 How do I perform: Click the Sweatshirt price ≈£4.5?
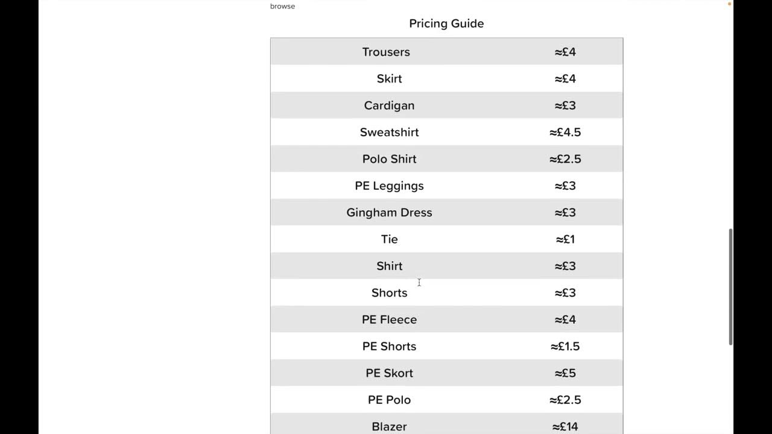pos(565,132)
